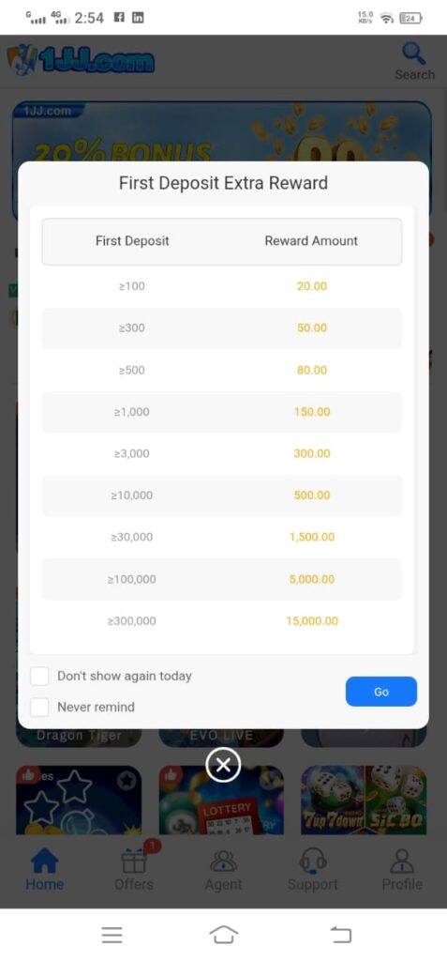The width and height of the screenshot is (447, 961).
Task: Tap the 1JJ.com logo
Action: tap(81, 60)
